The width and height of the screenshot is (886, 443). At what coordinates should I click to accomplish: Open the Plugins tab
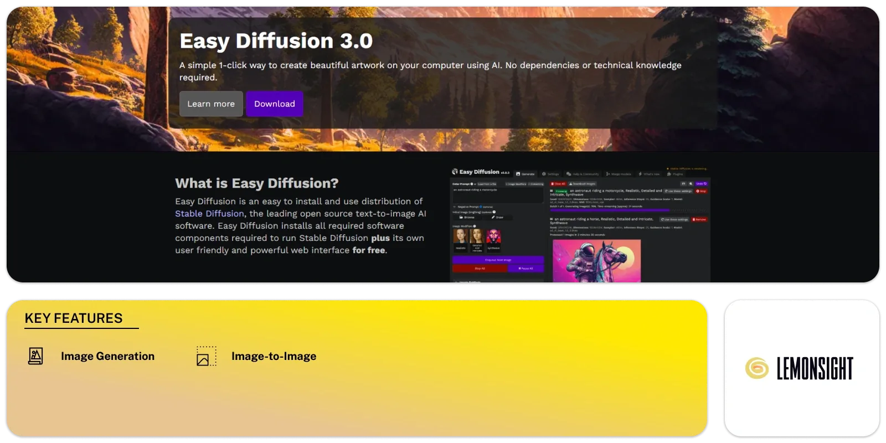[675, 174]
